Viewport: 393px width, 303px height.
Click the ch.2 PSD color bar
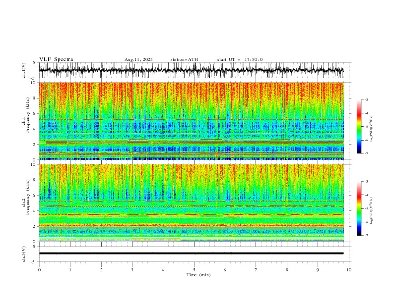pos(359,208)
